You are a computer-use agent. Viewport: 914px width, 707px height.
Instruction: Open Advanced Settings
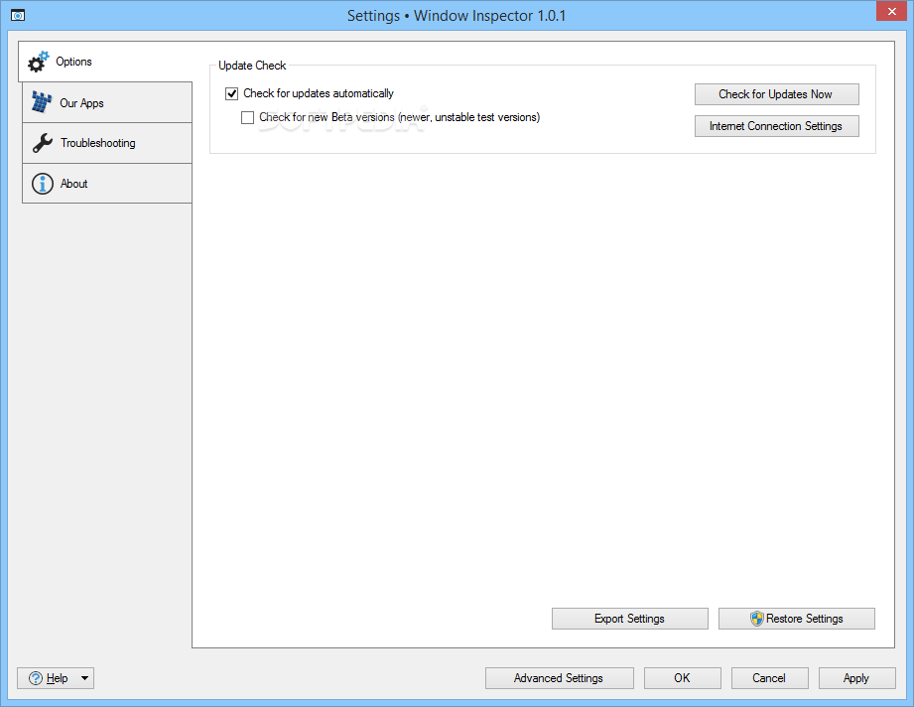(559, 678)
